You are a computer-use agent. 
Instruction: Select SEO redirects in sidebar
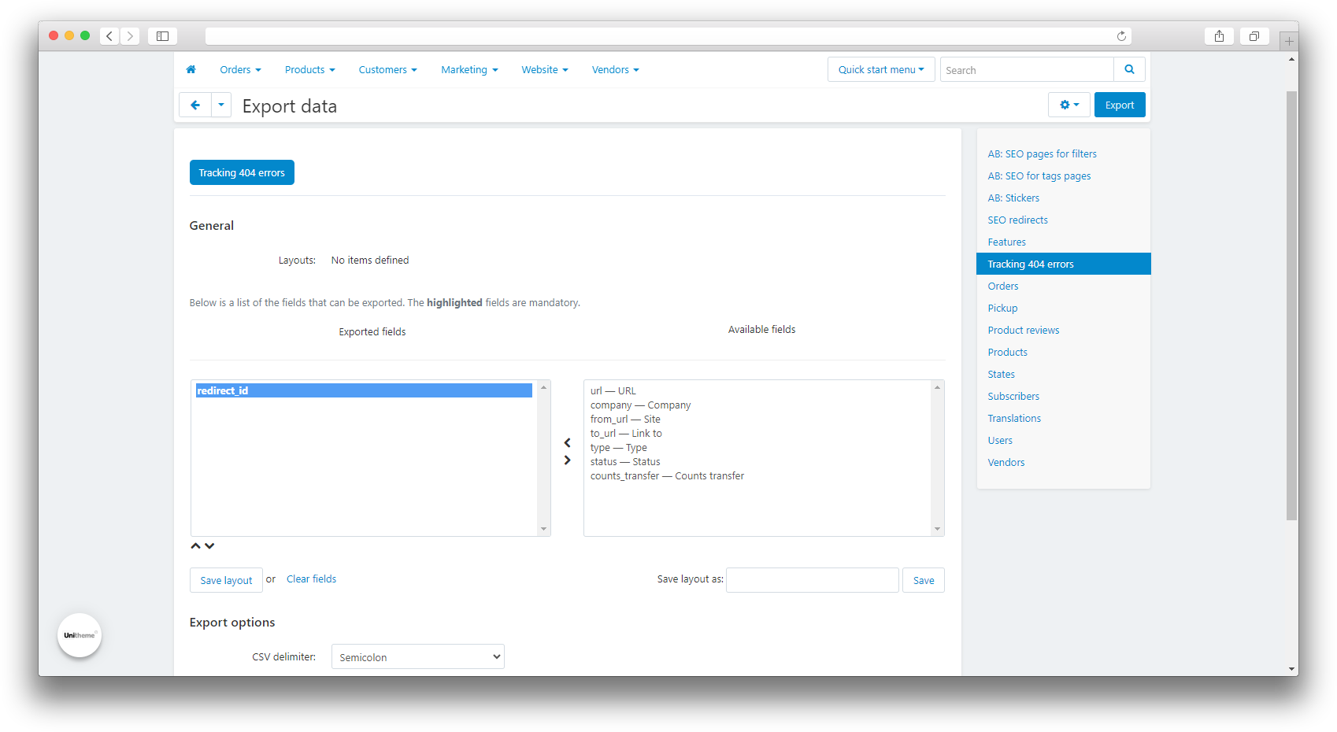coord(1017,220)
